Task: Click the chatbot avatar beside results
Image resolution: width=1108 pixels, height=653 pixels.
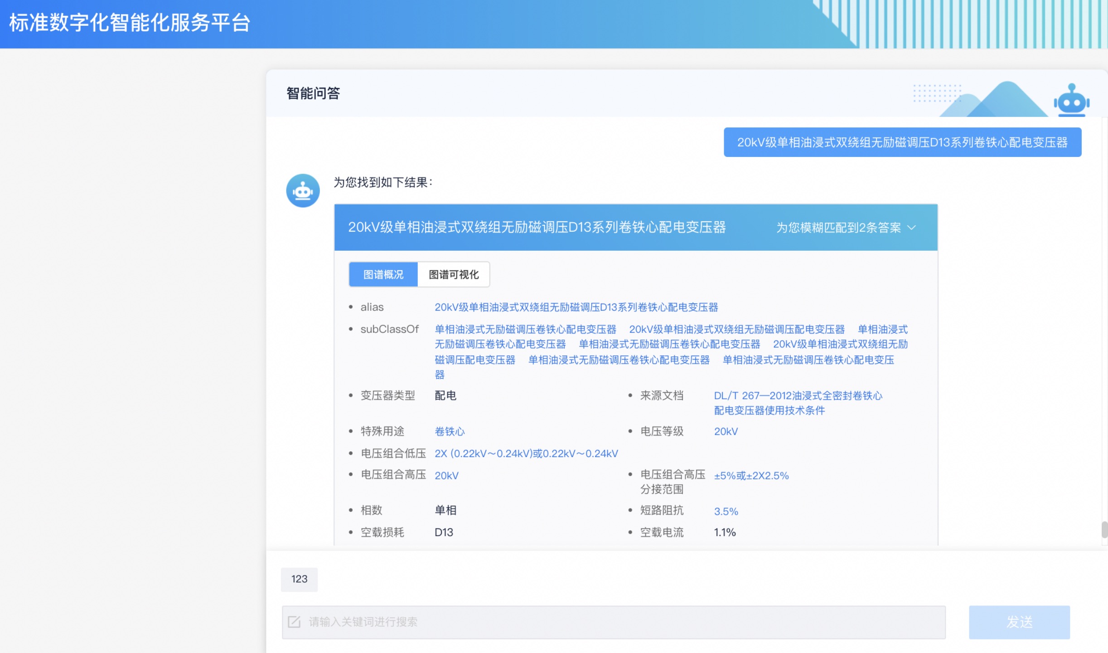Action: 303,190
